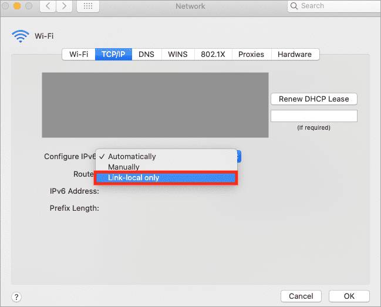Go back with the left chevron
381x307 pixels.
48,6
